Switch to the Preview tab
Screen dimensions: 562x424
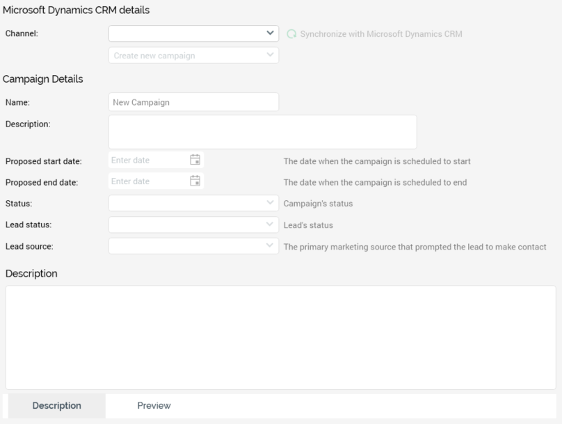(154, 406)
